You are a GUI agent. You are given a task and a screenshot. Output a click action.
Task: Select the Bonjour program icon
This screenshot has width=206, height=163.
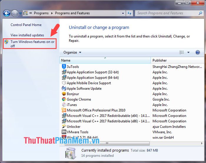click(64, 94)
